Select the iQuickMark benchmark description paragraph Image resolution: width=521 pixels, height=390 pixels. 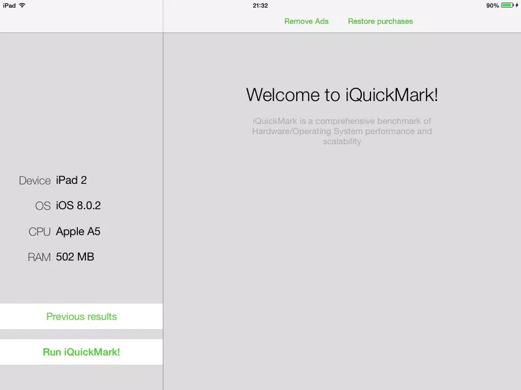click(x=342, y=132)
